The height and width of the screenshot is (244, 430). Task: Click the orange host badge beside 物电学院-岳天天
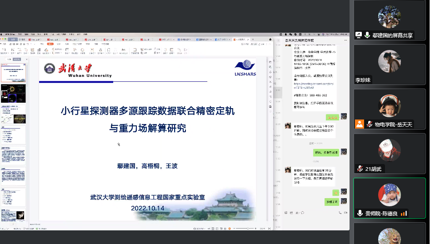point(360,124)
